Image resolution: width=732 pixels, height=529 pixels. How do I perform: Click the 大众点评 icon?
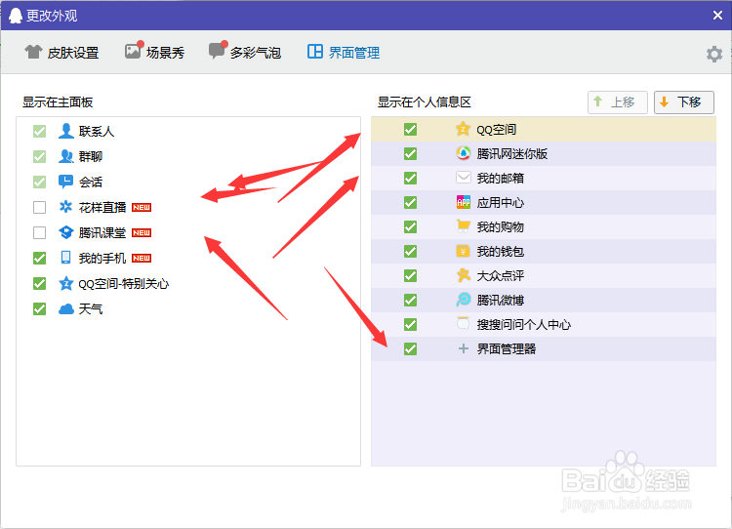[463, 275]
